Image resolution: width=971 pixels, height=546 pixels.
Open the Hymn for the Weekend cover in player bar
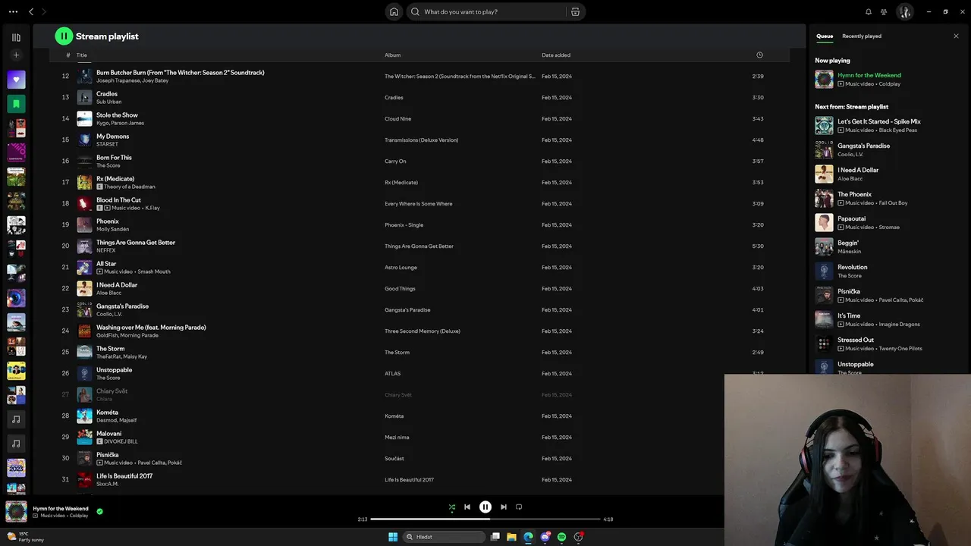coord(16,511)
